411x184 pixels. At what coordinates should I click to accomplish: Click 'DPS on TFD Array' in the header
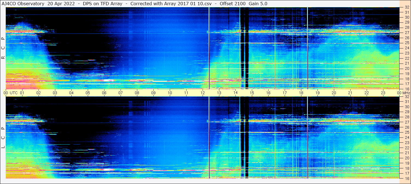click(x=103, y=4)
